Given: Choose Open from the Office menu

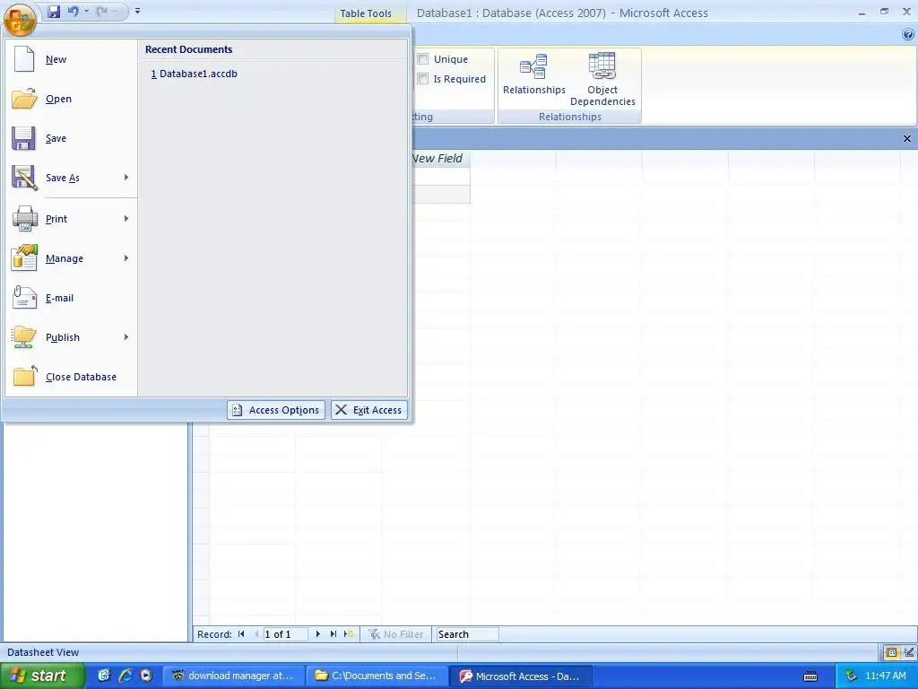Looking at the screenshot, I should [71, 99].
